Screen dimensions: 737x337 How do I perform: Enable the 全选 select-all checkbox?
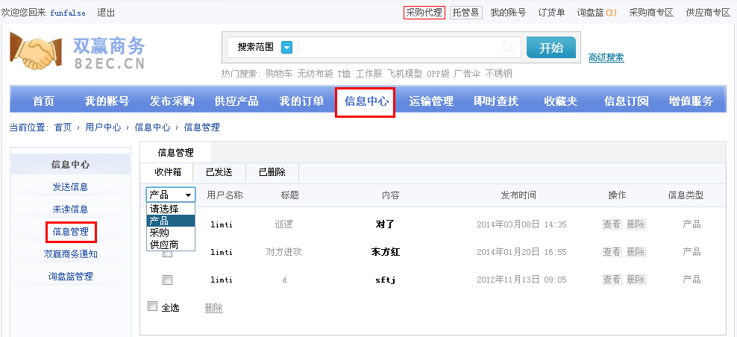pyautogui.click(x=153, y=306)
